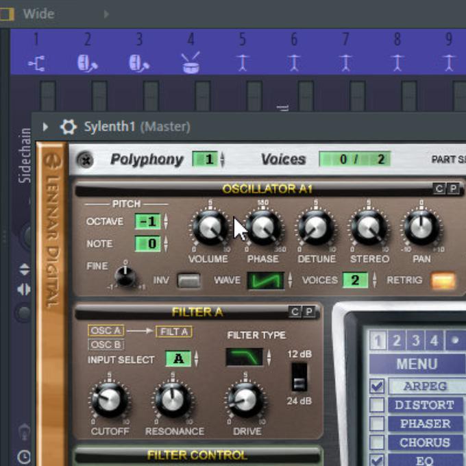Click the 12 dB / 24 dB slope switch
This screenshot has height=466, width=466.
click(x=299, y=376)
